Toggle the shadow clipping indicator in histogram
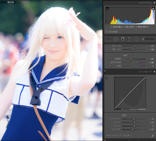The height and width of the screenshot is (141, 156). [107, 8]
